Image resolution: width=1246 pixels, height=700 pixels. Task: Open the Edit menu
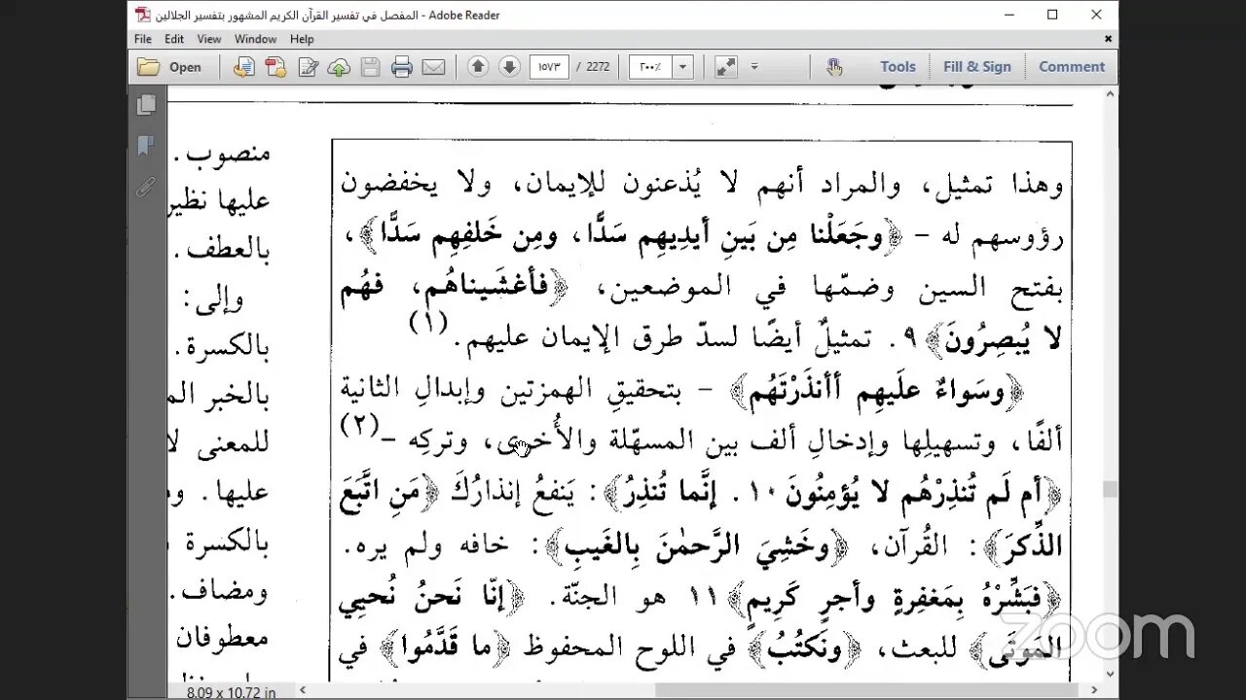174,39
